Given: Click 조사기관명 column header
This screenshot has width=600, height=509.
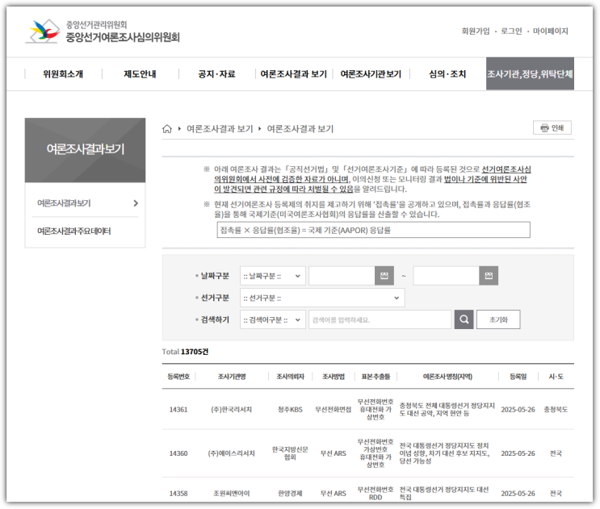Looking at the screenshot, I should [232, 377].
